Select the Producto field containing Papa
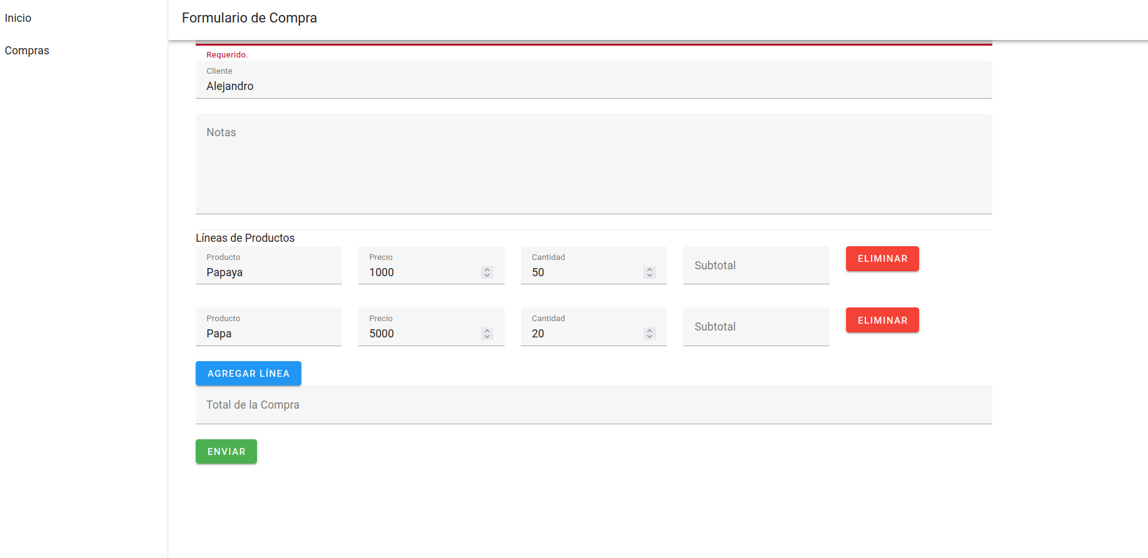Image resolution: width=1148 pixels, height=558 pixels. point(268,334)
